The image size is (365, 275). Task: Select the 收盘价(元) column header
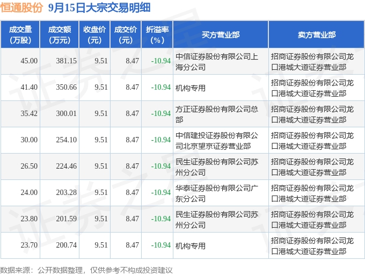[94, 35]
